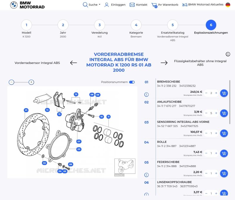Show info for Federscheibe item 05

click(x=146, y=175)
